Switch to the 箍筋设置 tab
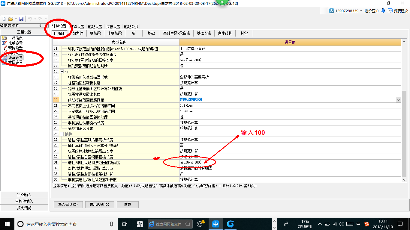The width and height of the screenshot is (410, 230). pyautogui.click(x=95, y=27)
